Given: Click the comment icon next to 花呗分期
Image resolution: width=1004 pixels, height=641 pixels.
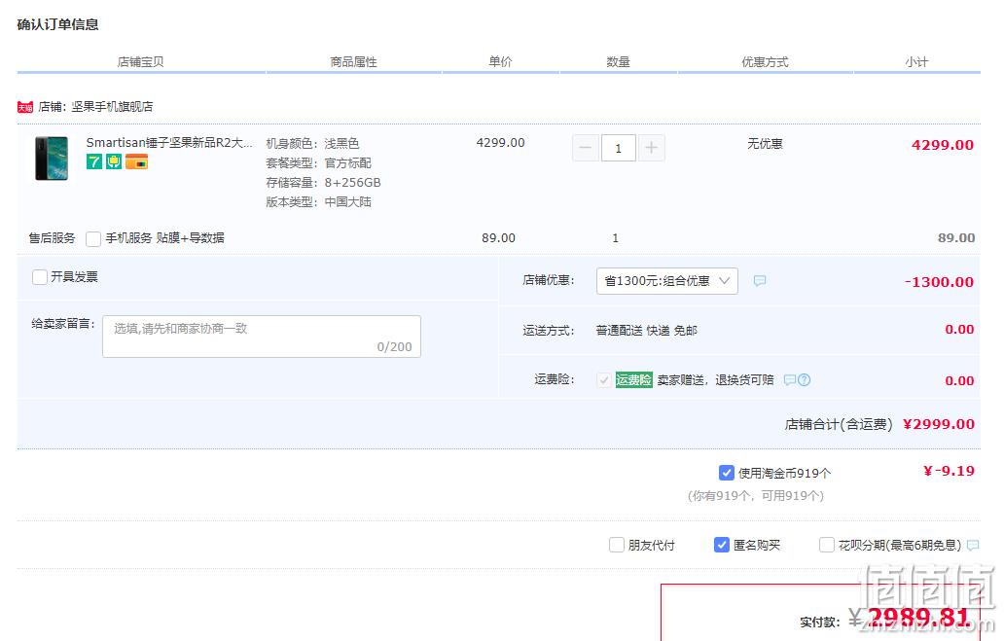Looking at the screenshot, I should 973,545.
